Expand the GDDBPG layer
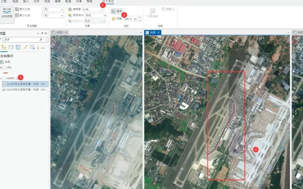 1,78
